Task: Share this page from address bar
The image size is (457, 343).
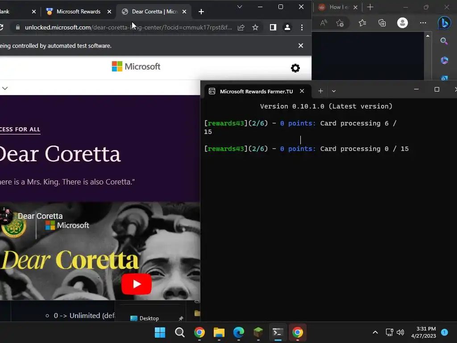Action: point(241,27)
